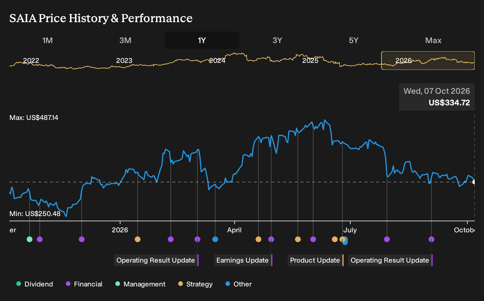Click the teal Management event marker
484x301 pixels.
tap(29, 239)
